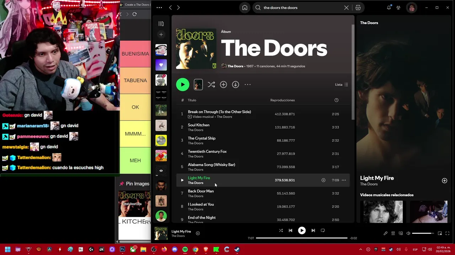Image resolution: width=455 pixels, height=255 pixels.
Task: Expand Your Library sidebar icon
Action: (161, 24)
